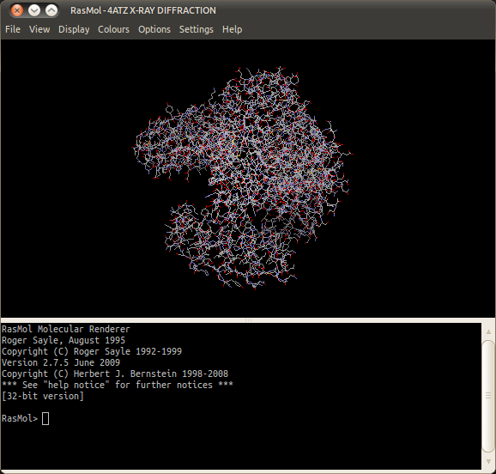Close the RasMol window

click(x=17, y=10)
